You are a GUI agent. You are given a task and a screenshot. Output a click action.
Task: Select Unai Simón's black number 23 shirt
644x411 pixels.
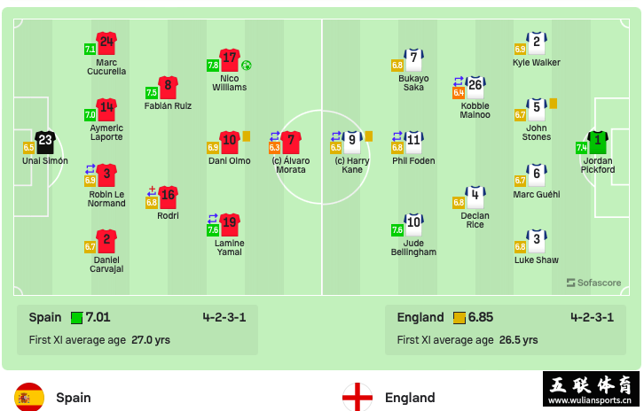(x=45, y=142)
